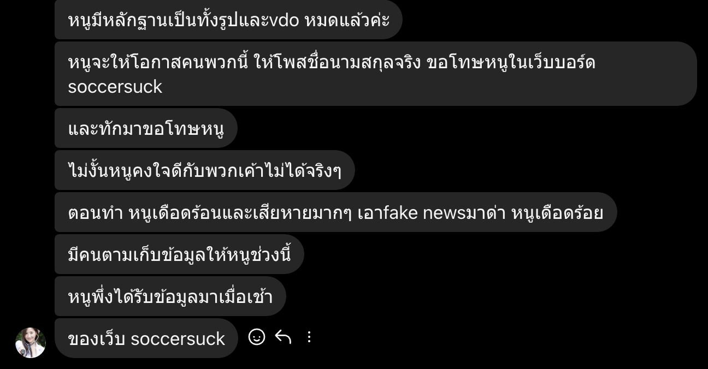Select the long message starting 'หนูจะให้โอกาสคนพวกนี้'
The image size is (708, 369).
[376, 74]
